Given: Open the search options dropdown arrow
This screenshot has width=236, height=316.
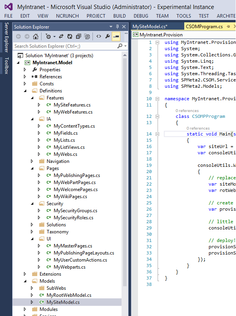Looking at the screenshot, I should pos(125,46).
